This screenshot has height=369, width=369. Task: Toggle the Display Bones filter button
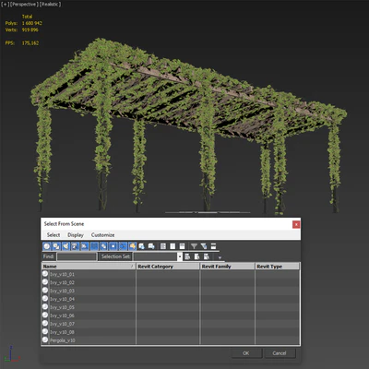coord(123,246)
